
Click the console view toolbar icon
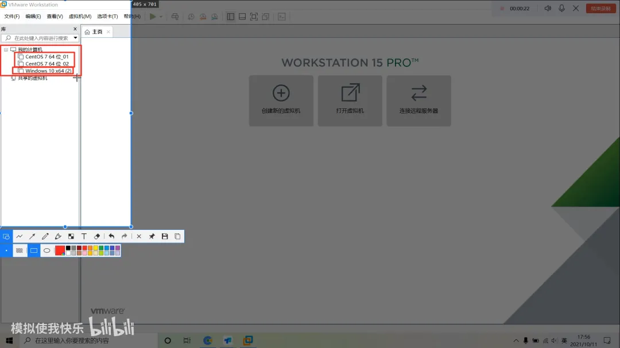282,17
